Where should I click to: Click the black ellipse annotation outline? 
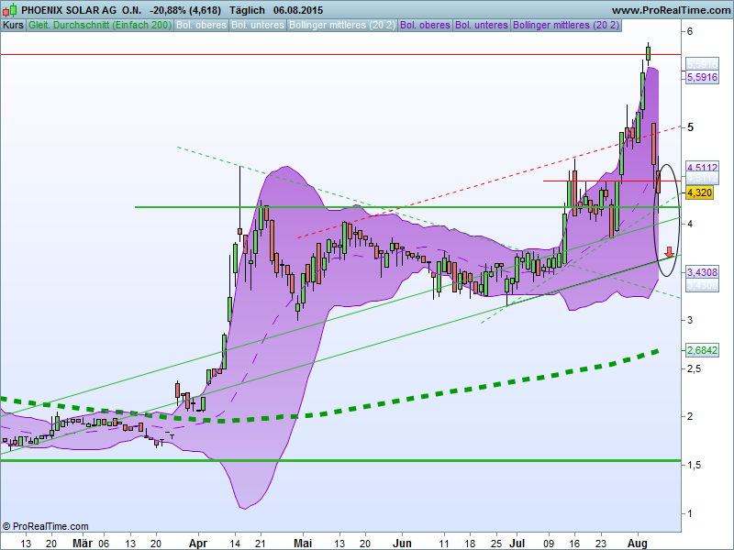pos(654,220)
